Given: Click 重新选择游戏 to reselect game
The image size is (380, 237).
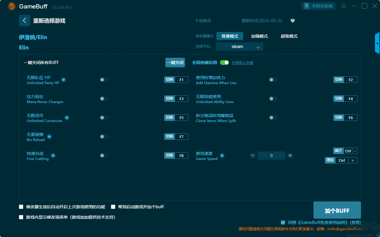Looking at the screenshot, I should click(49, 21).
